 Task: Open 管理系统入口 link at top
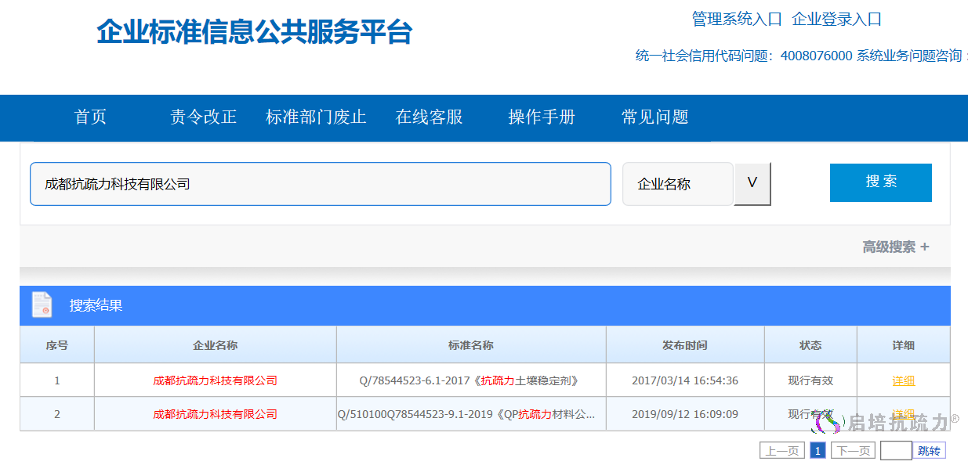[736, 19]
